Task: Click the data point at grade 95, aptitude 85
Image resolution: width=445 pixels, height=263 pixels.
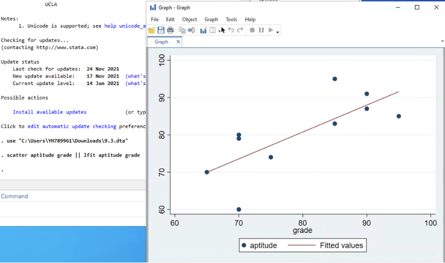Action: point(398,116)
